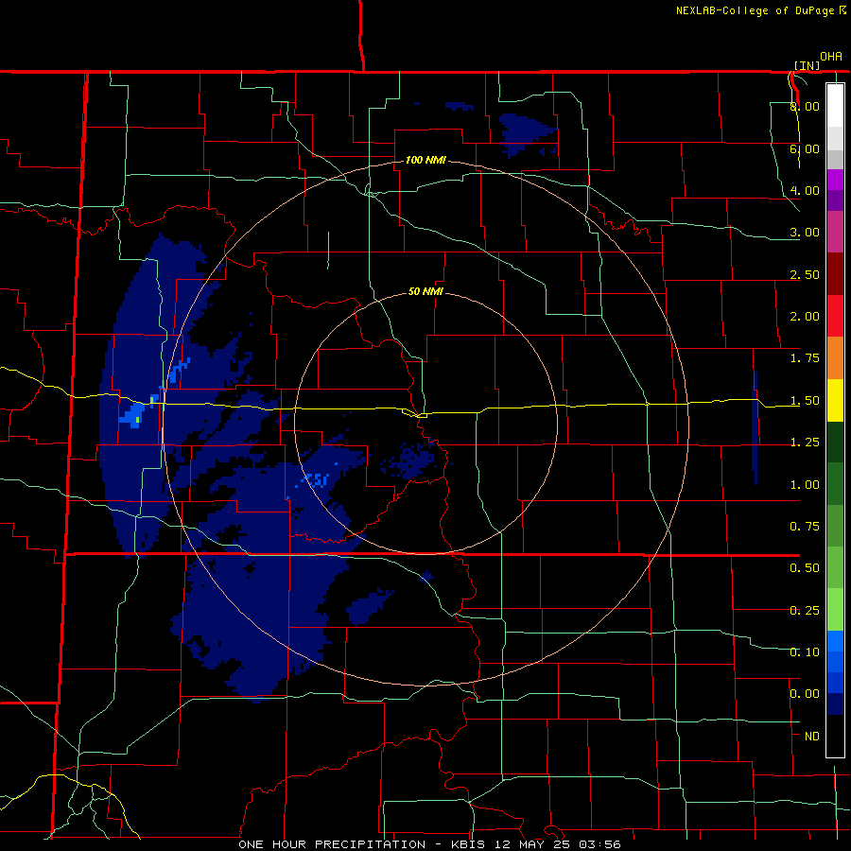Image resolution: width=851 pixels, height=851 pixels.
Task: Click the 3.00 legend value
Action: coord(805,233)
